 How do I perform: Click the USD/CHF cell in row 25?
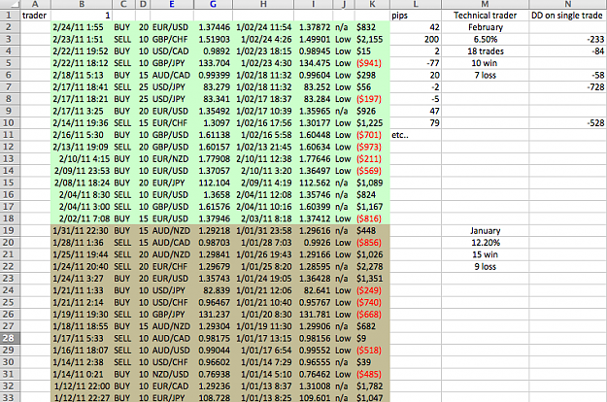coord(172,303)
